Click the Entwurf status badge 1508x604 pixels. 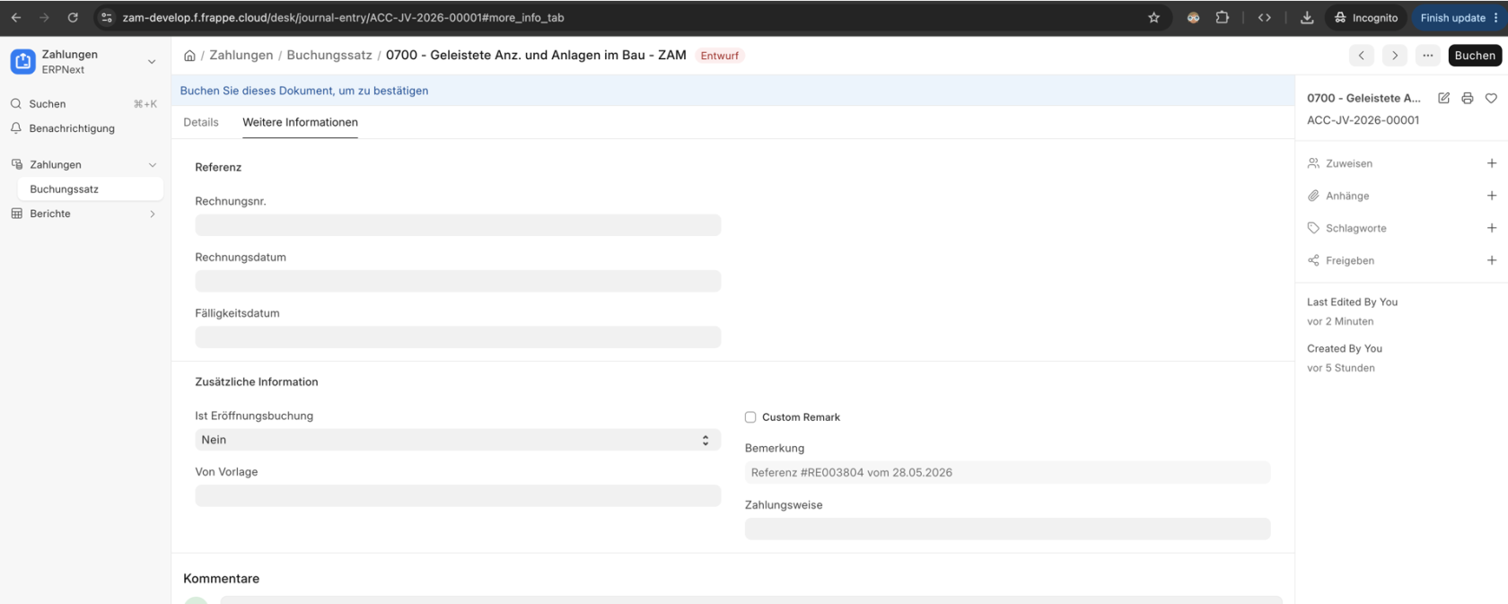coord(720,56)
